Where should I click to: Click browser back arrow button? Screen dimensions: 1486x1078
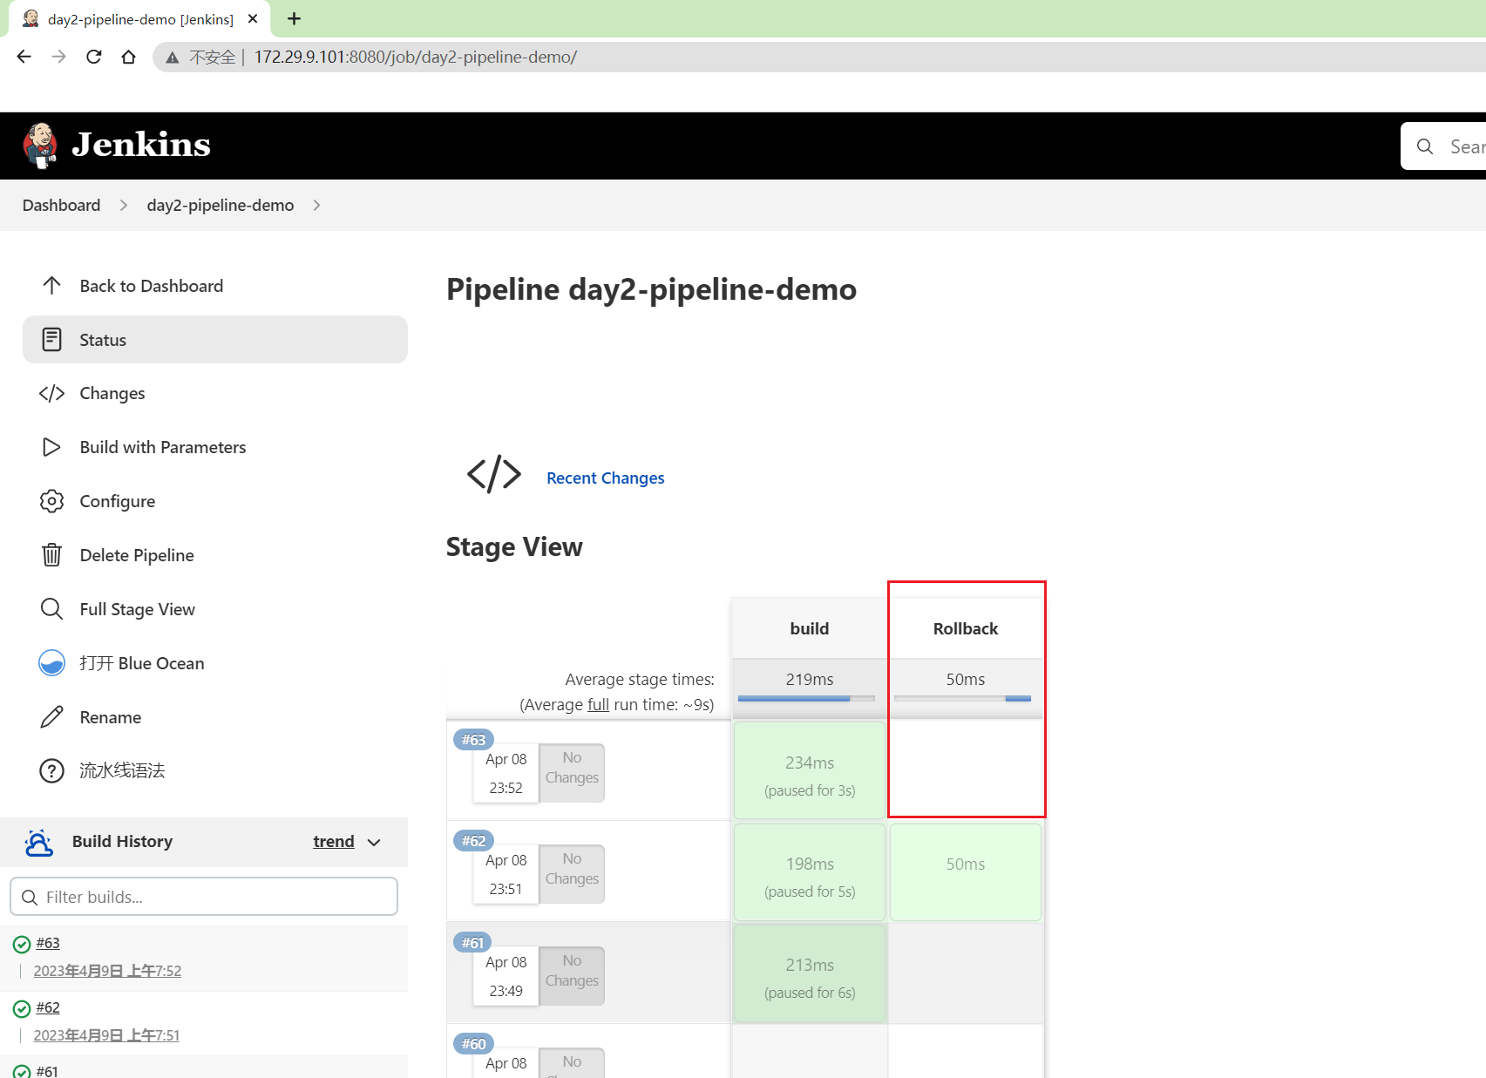(x=24, y=57)
